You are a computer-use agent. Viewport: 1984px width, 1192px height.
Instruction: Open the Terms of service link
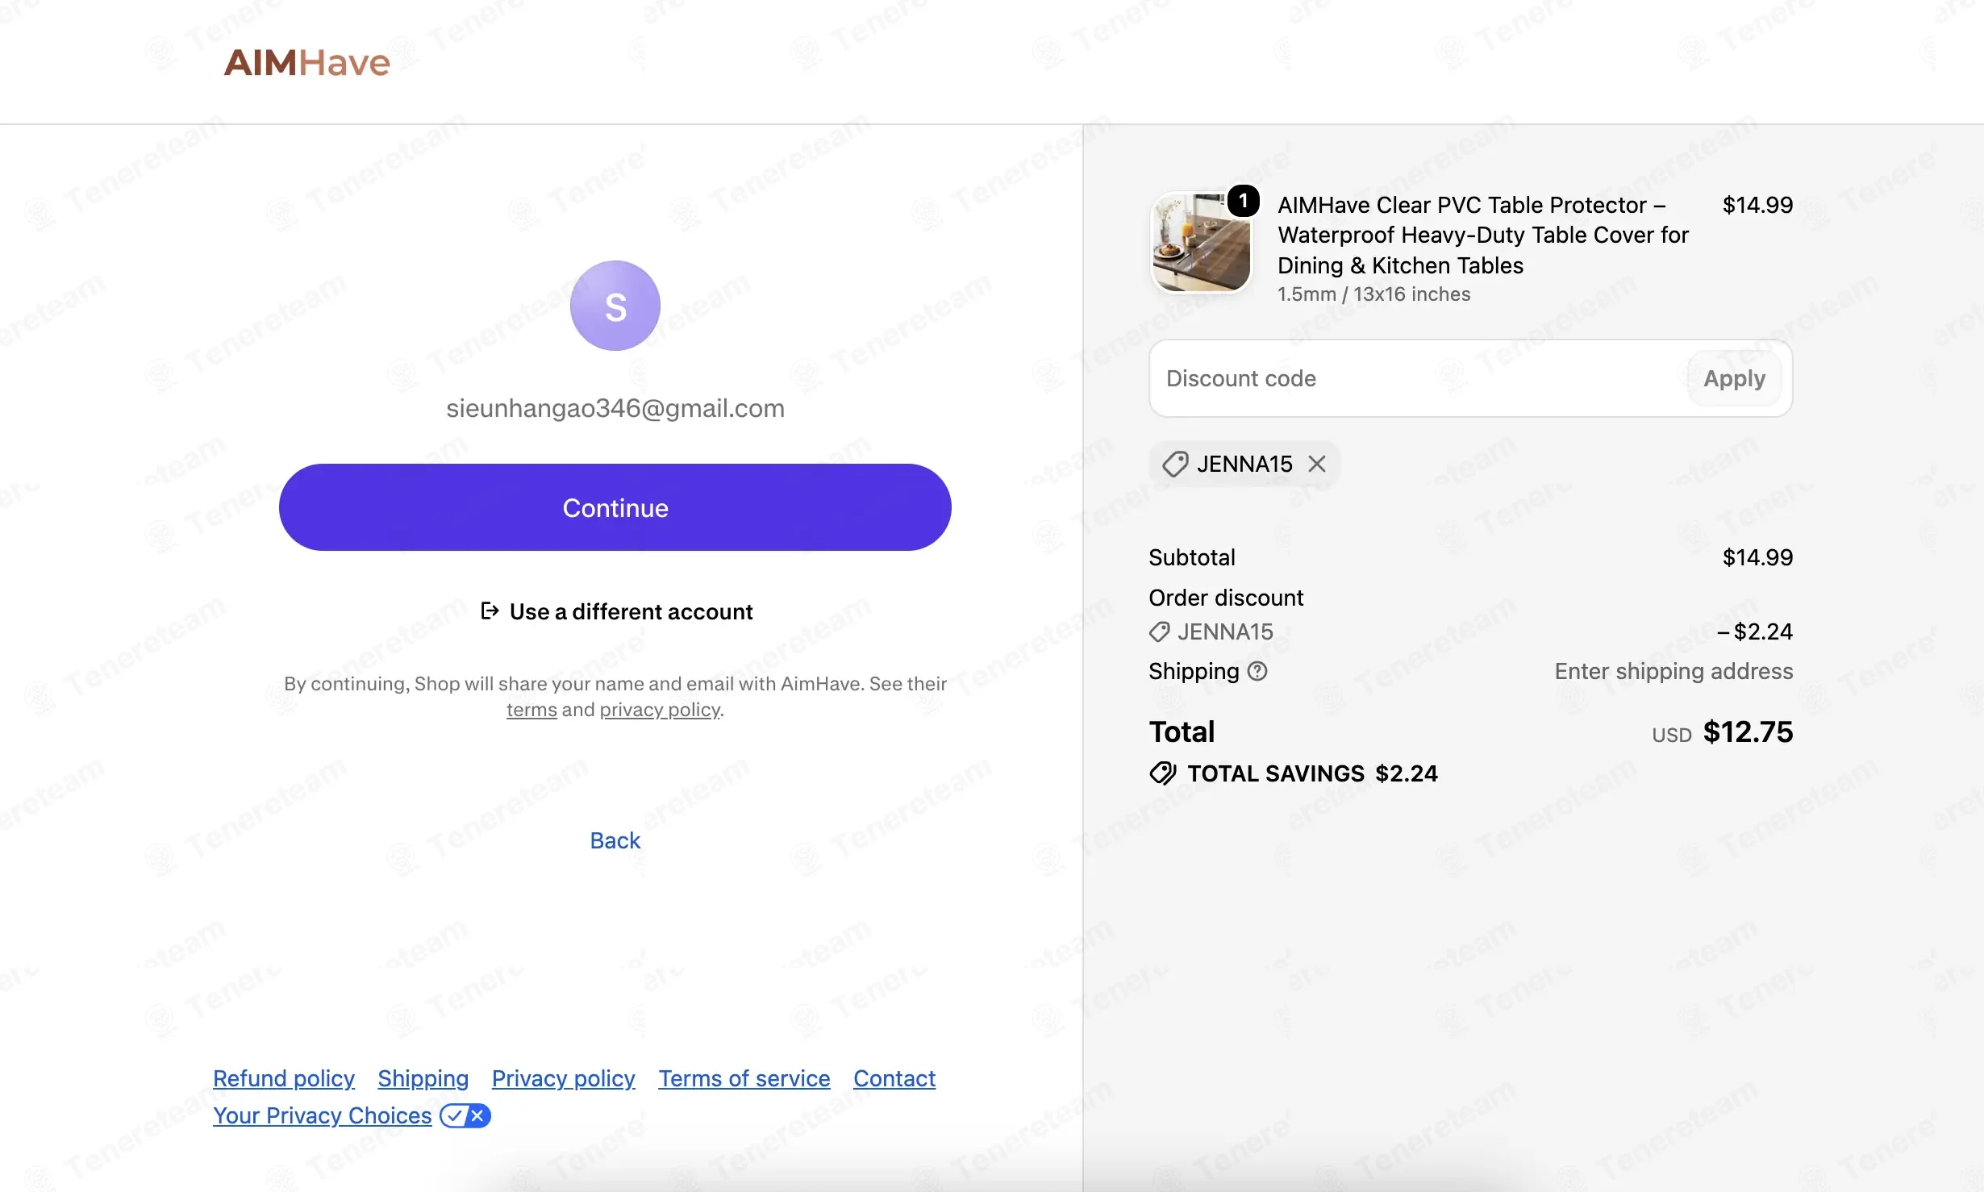(744, 1078)
